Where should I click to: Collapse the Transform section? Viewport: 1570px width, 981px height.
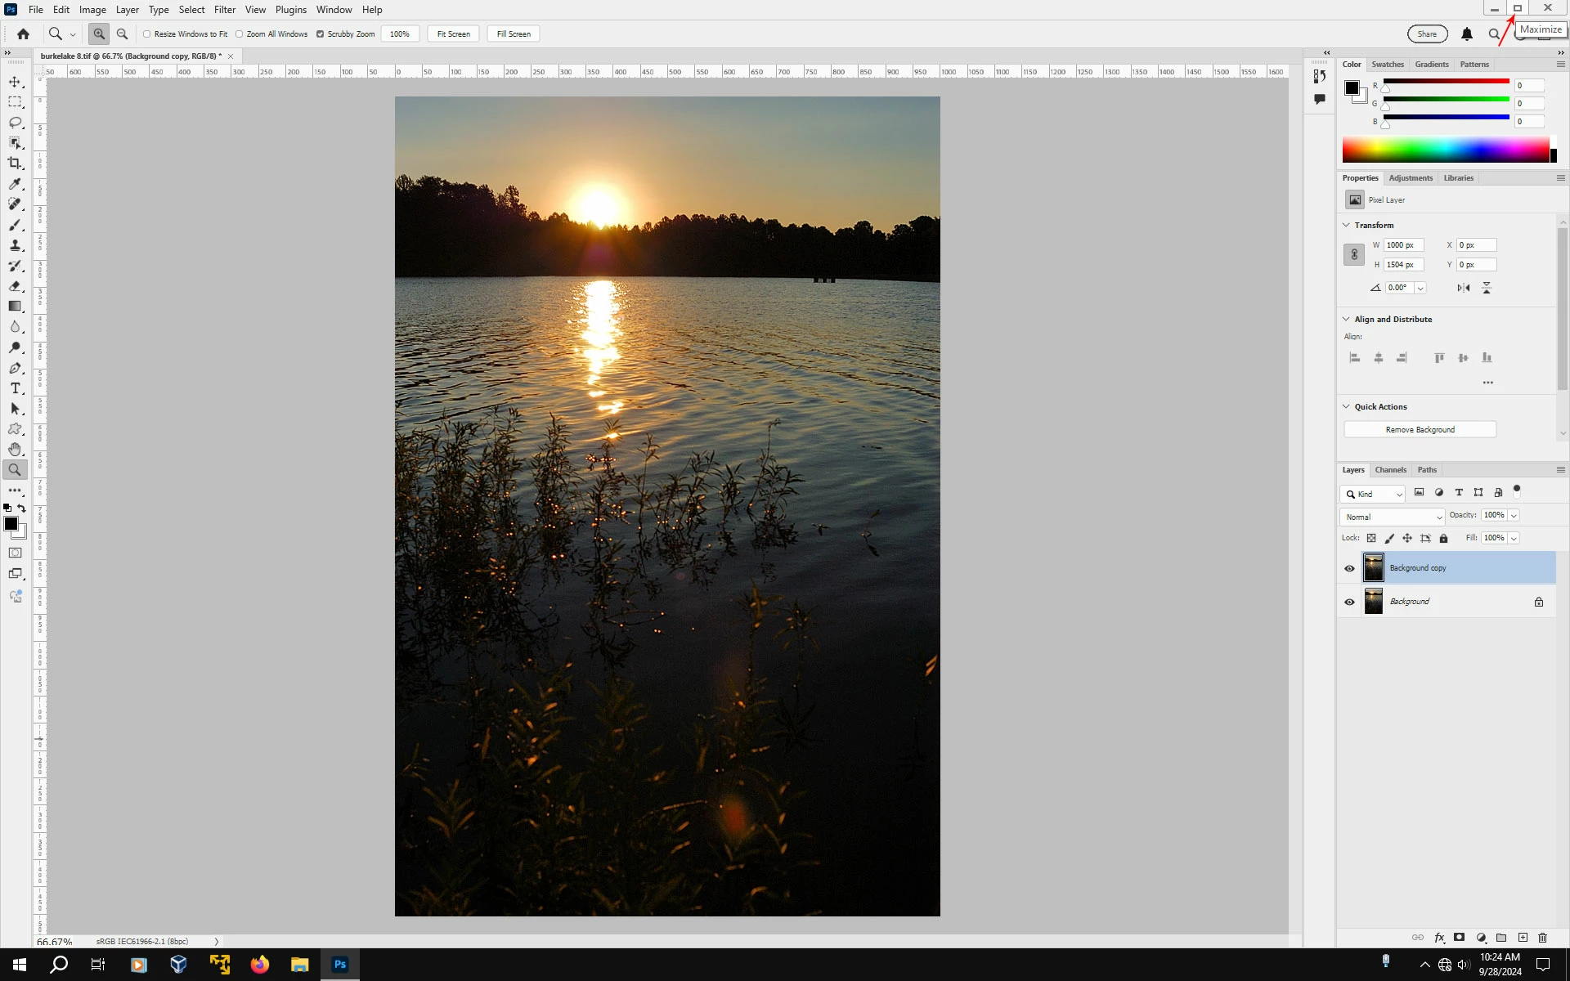[1346, 225]
